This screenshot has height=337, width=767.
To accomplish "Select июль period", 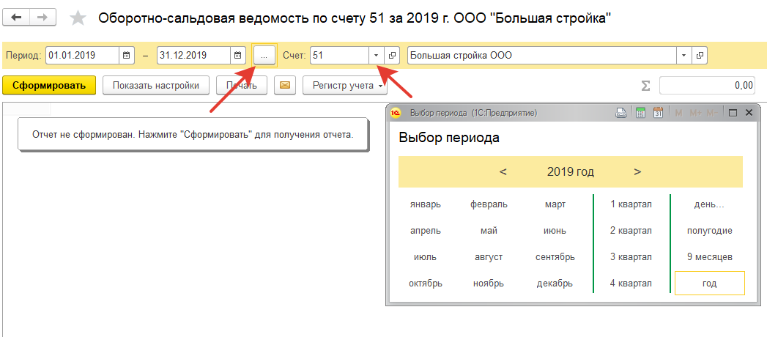I will point(426,257).
